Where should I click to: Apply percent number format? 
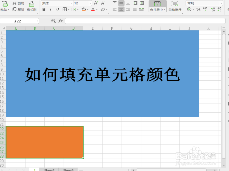point(198,9)
